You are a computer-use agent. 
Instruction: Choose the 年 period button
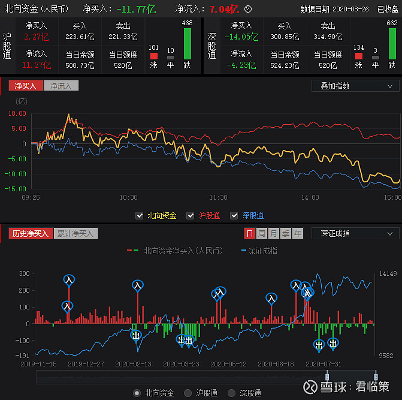298,233
